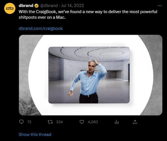Click the share upload icon
The height and width of the screenshot is (141, 167).
135,122
